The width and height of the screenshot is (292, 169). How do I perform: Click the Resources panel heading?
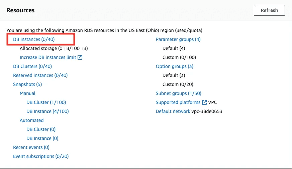[20, 10]
